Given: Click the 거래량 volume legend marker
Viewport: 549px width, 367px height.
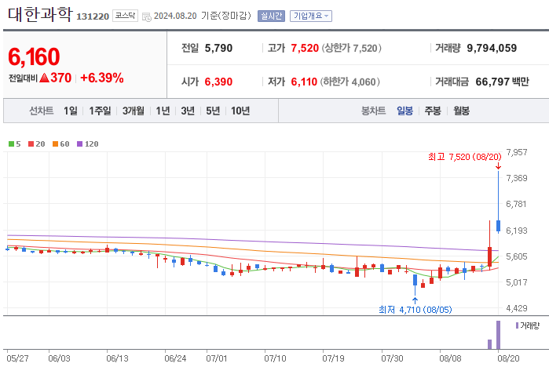Looking at the screenshot, I should click(x=517, y=325).
